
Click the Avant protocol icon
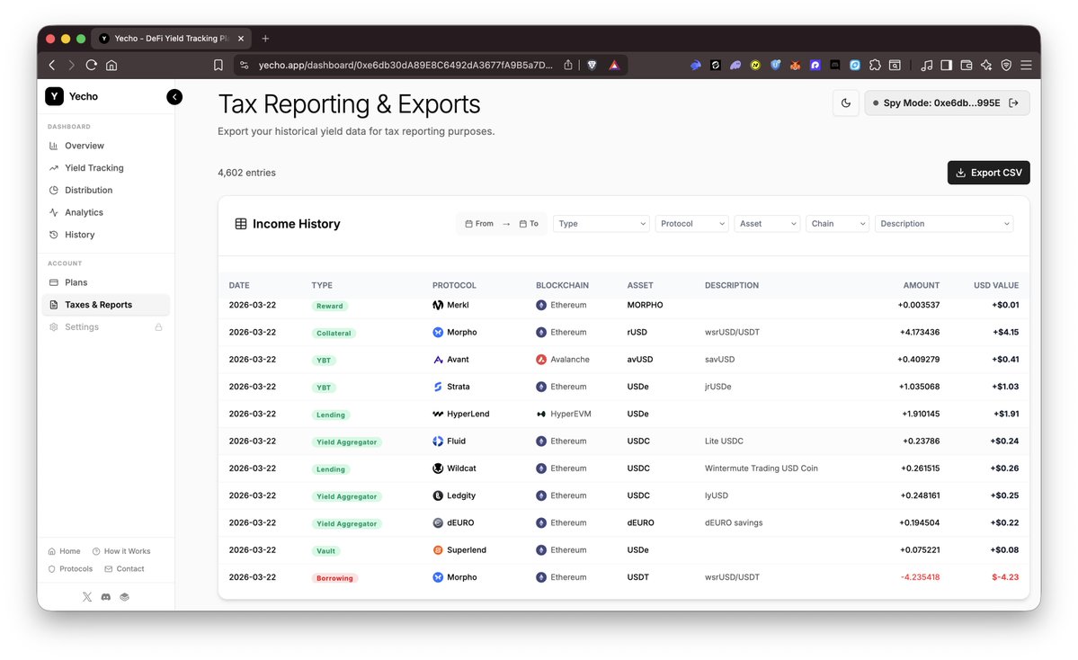point(438,360)
